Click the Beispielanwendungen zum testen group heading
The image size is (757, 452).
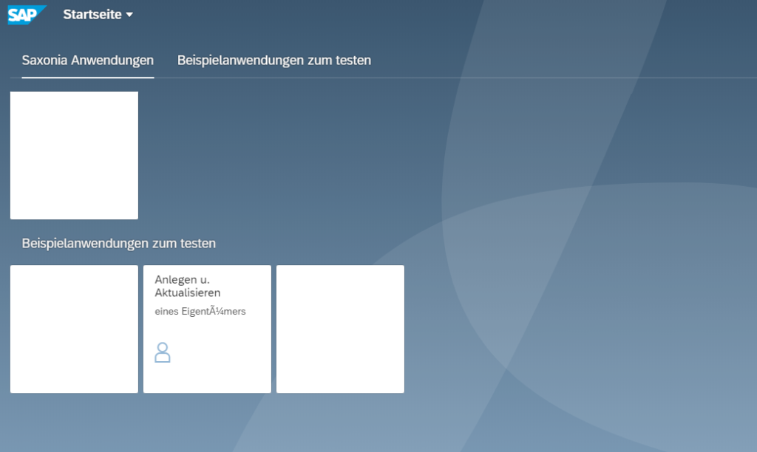[x=119, y=243]
